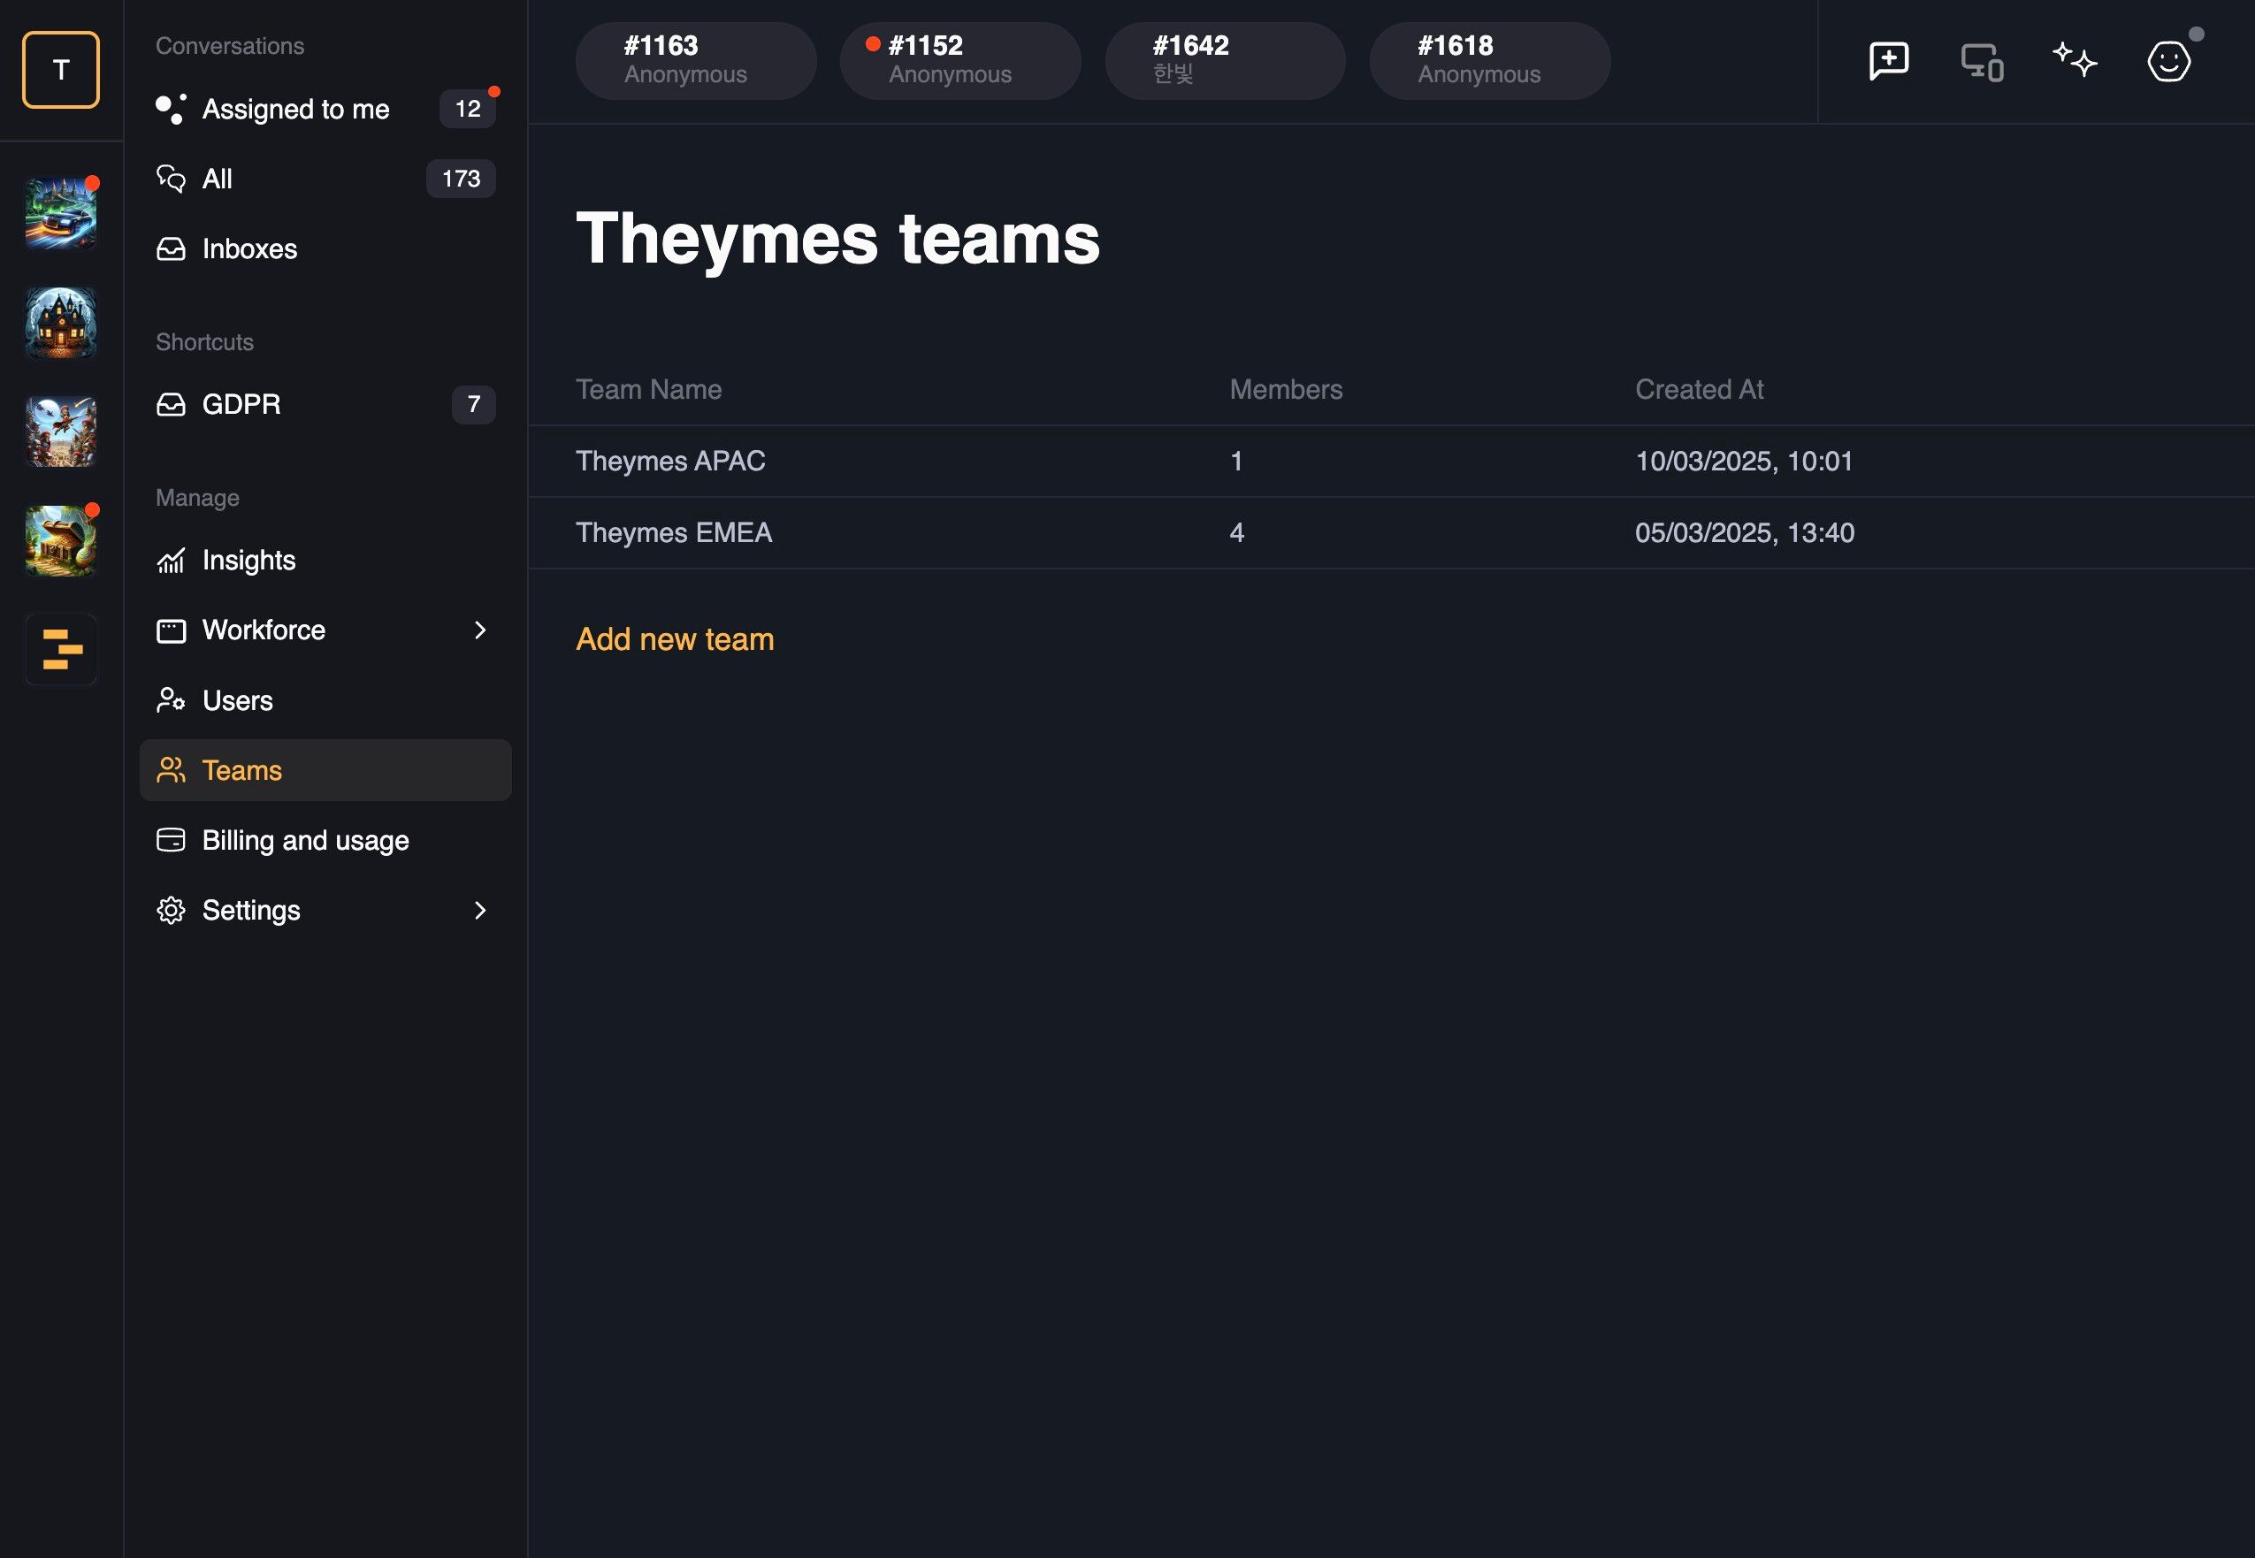Image resolution: width=2255 pixels, height=1558 pixels.
Task: Open the Theymes EMEA team row
Action: pyautogui.click(x=674, y=533)
